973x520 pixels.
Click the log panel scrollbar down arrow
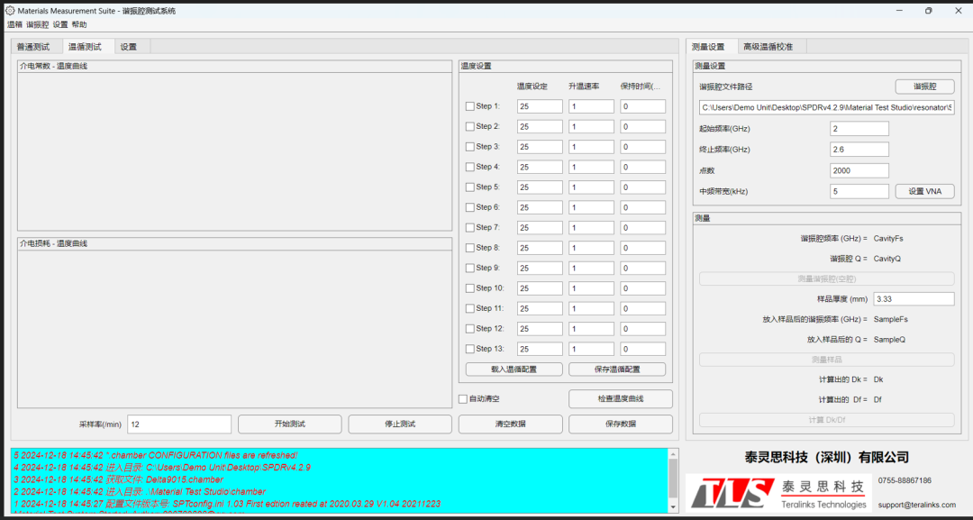pyautogui.click(x=673, y=508)
